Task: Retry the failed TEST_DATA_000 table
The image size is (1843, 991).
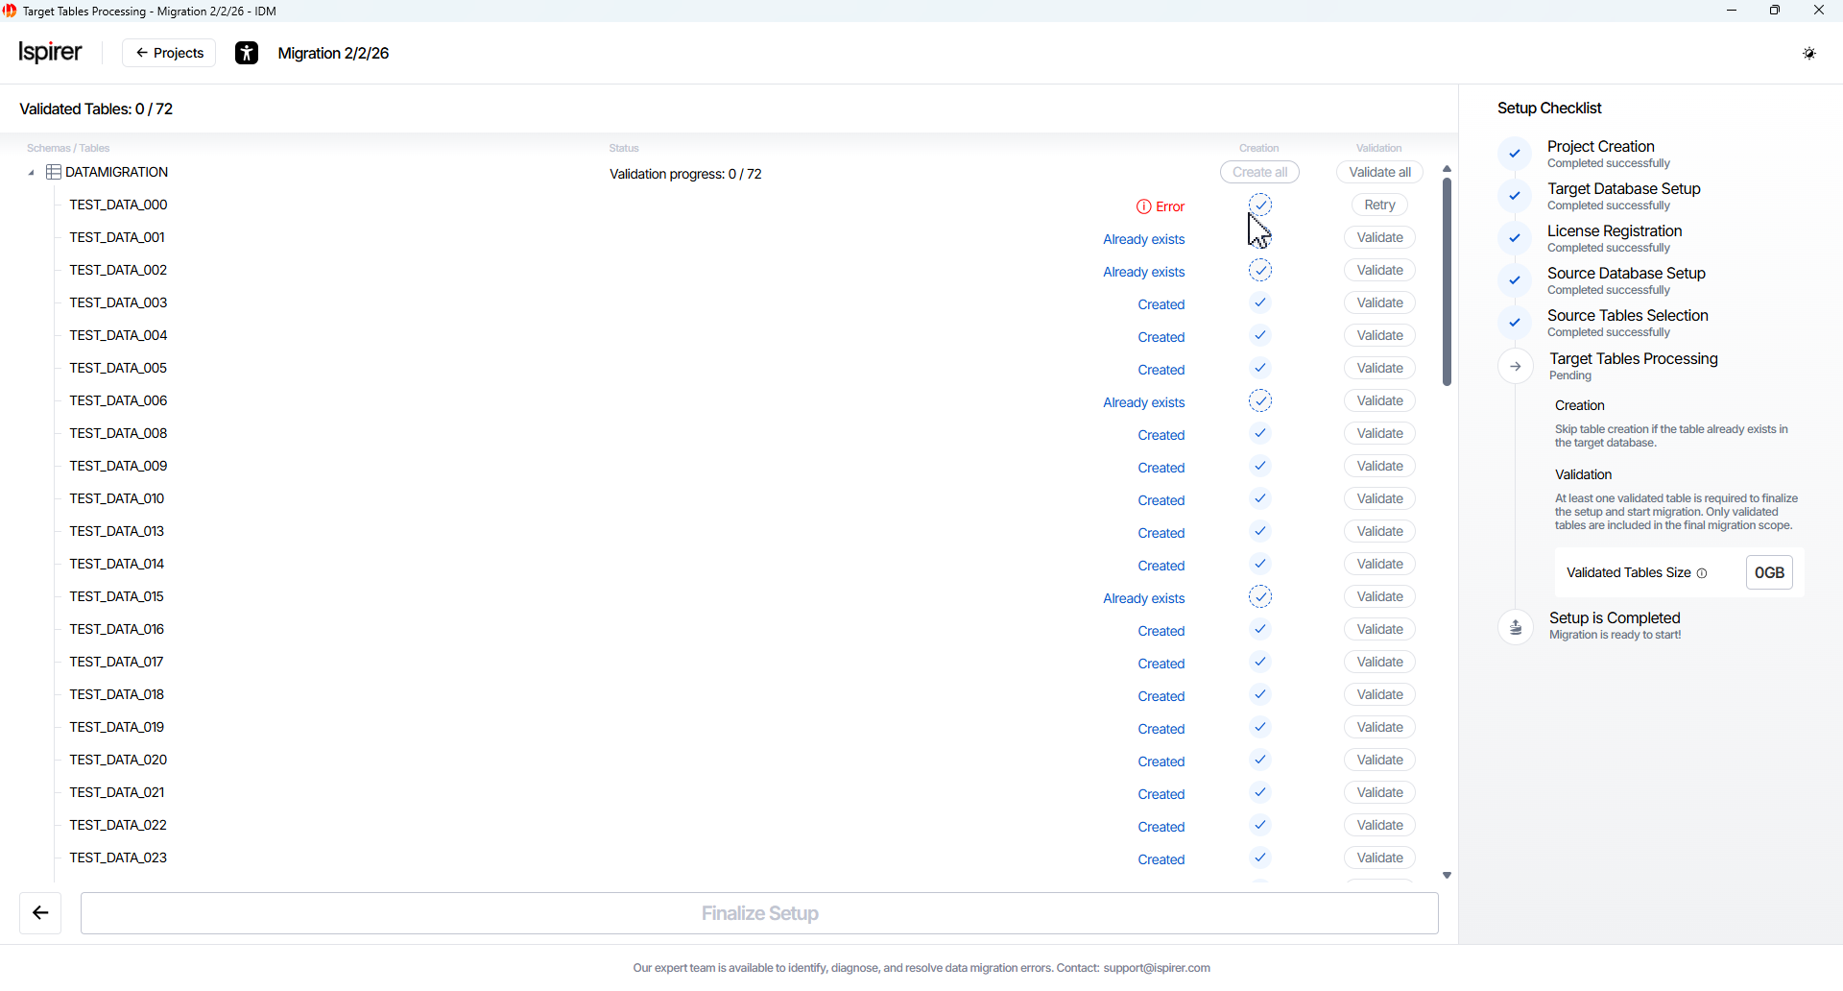Action: pyautogui.click(x=1379, y=205)
